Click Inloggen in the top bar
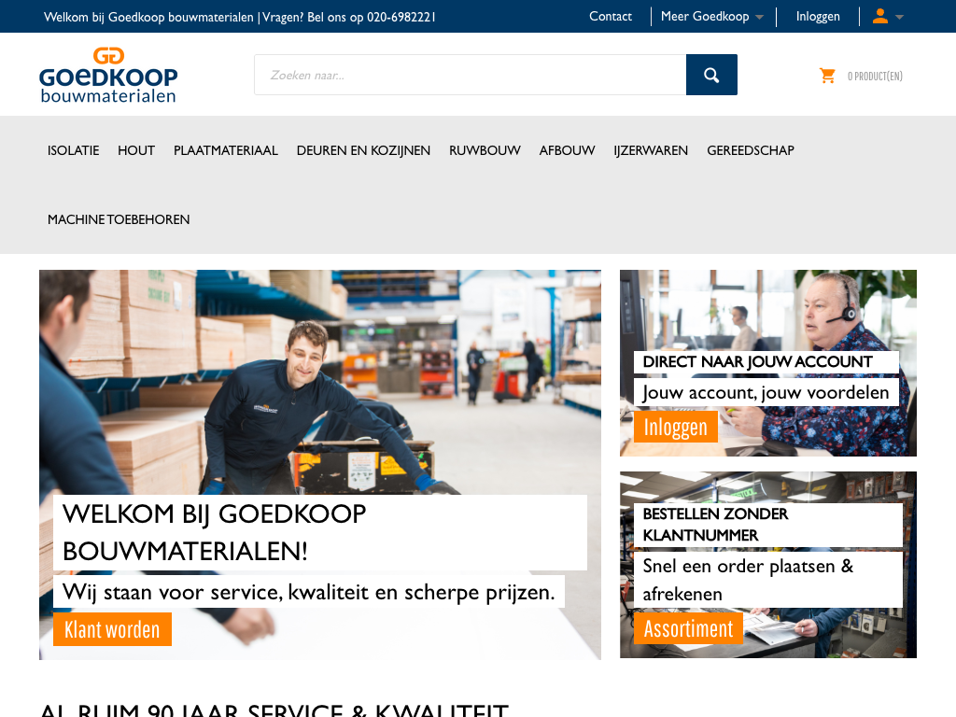Image resolution: width=956 pixels, height=717 pixels. 818,17
